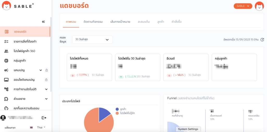Viewport: 267px width, 132px height.
Task: Open กลุ่มลูกค้า segment icon in sidebar
Action: point(7,61)
